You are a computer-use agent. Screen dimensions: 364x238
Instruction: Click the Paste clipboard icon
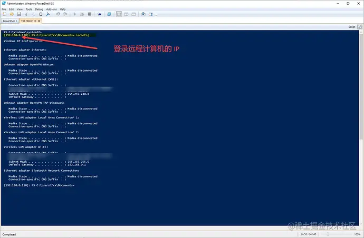41,14
